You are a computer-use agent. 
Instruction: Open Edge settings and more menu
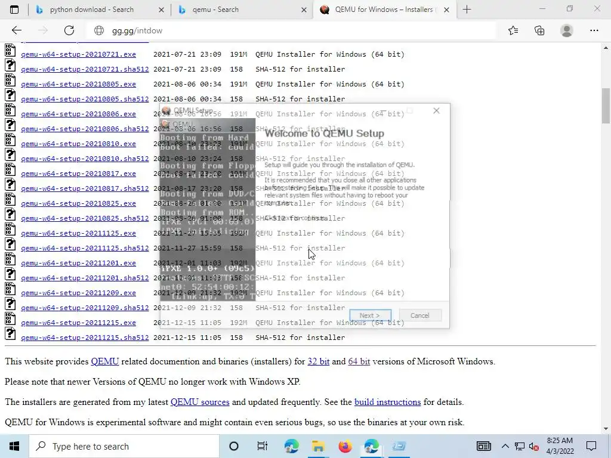click(594, 30)
